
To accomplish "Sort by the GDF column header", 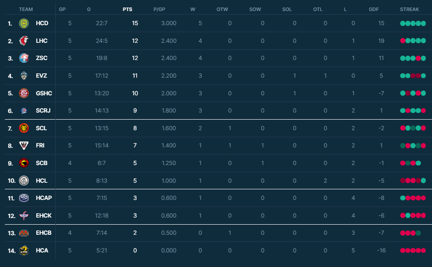I will [374, 9].
